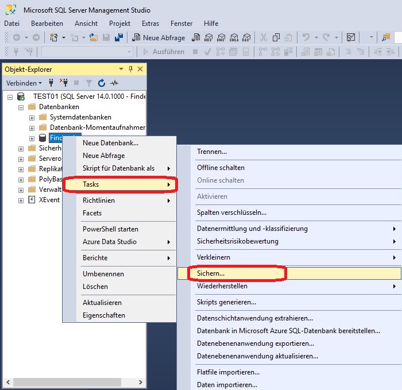Image resolution: width=402 pixels, height=390 pixels.
Task: Open the Projekt menu
Action: 119,24
